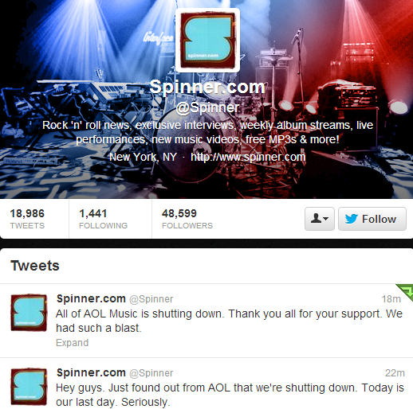Viewport: 413px width, 409px height.
Task: Expand the AOL Music shutting down tweet
Action: [x=72, y=343]
